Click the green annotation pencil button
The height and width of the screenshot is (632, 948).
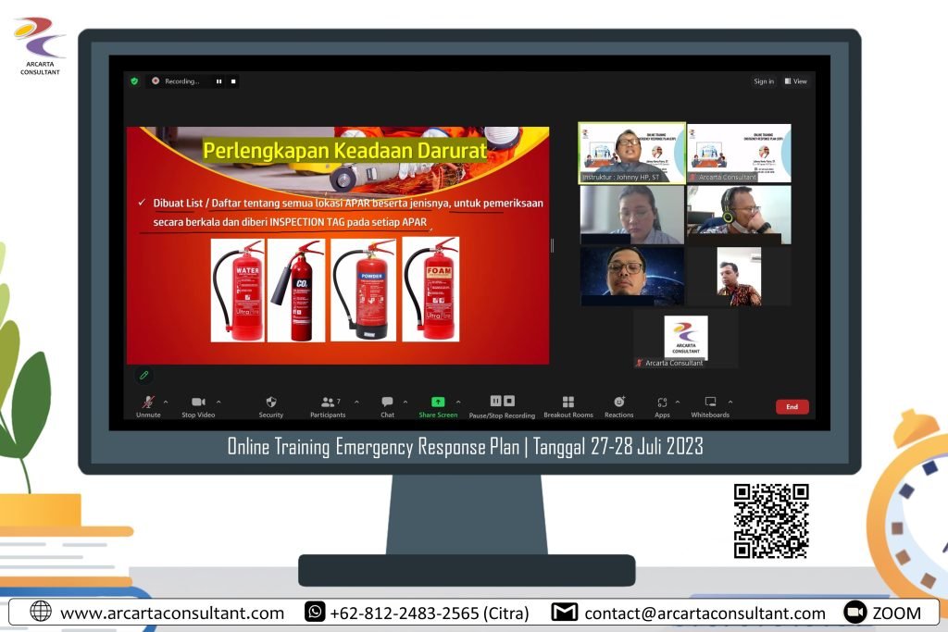click(143, 375)
